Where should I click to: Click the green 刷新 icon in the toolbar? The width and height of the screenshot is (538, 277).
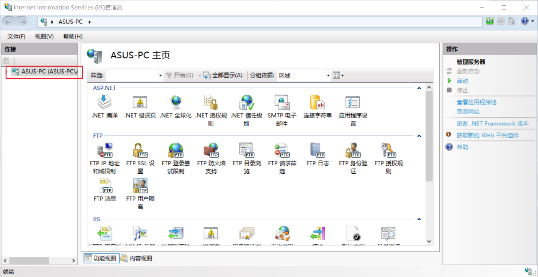coord(490,21)
